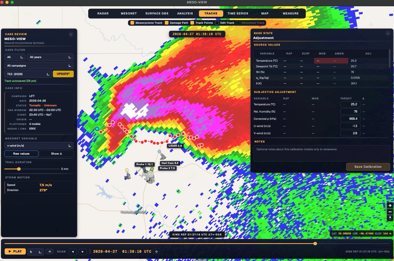
Task: Toggle the Smoothed Track checkbox
Action: tap(239, 23)
